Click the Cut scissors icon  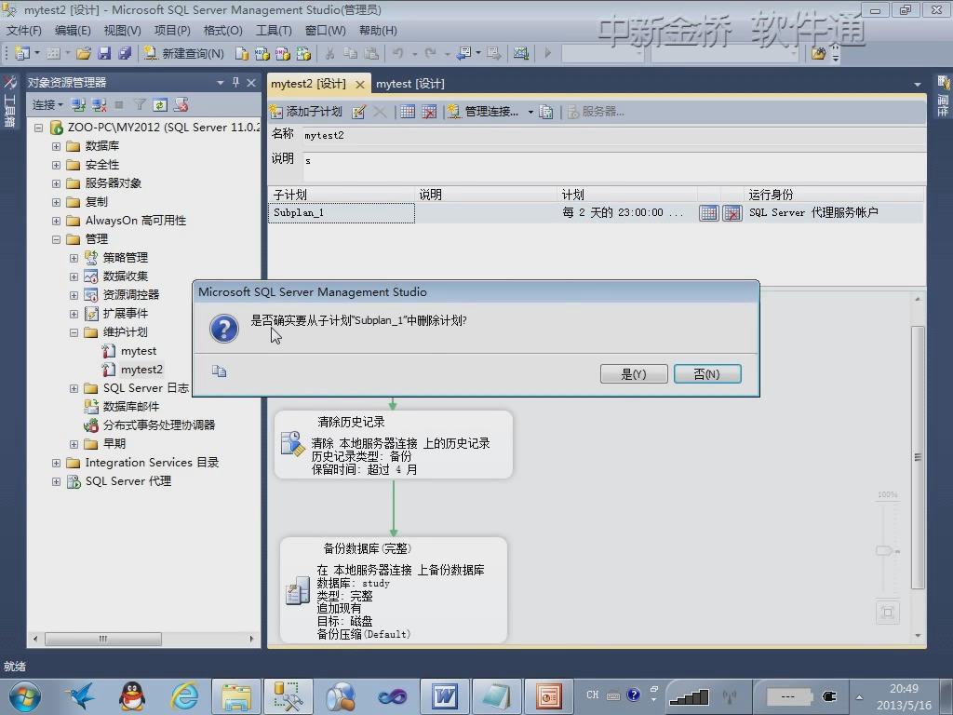pyautogui.click(x=330, y=53)
